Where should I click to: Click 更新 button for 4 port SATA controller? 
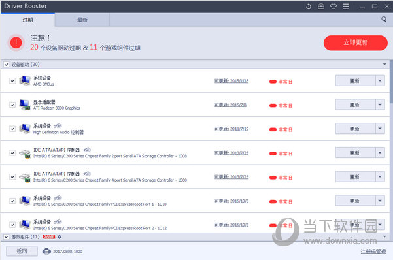click(355, 177)
